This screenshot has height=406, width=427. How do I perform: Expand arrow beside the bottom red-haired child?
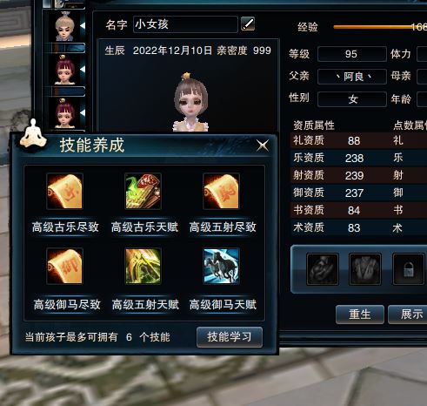click(x=83, y=112)
